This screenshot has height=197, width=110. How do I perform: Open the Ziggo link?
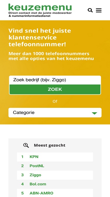coord(35,175)
